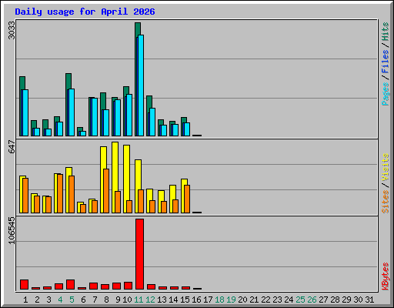Click the 647 axis value label

pyautogui.click(x=12, y=146)
